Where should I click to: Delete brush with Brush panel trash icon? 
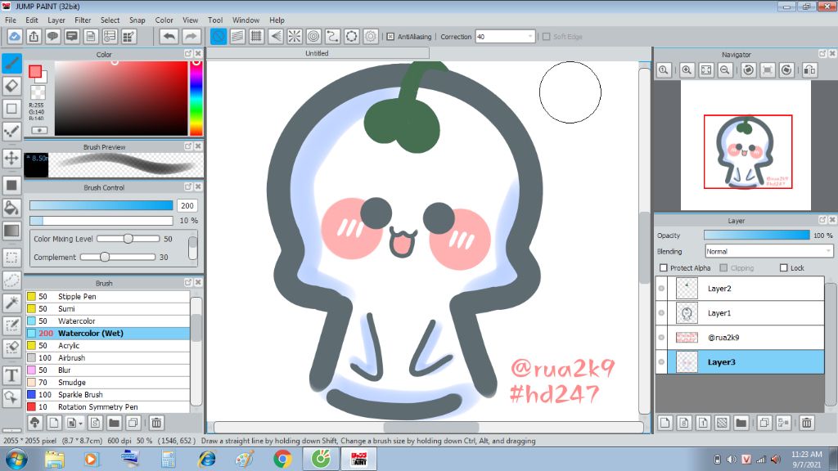156,423
